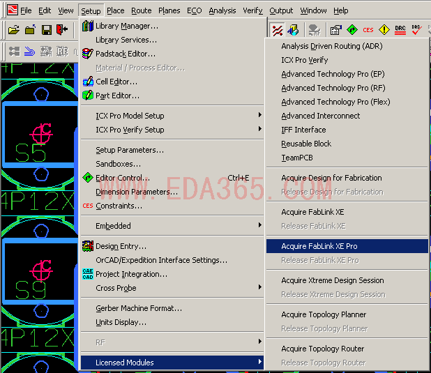
Task: Click the Padstack Editor menu icon
Action: (88, 54)
